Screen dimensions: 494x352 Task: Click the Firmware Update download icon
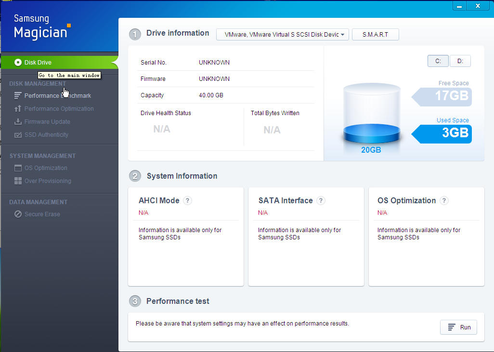(18, 122)
